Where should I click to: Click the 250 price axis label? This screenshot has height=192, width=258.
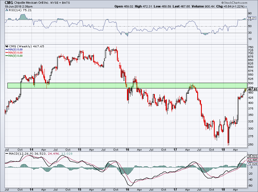tap(251, 145)
